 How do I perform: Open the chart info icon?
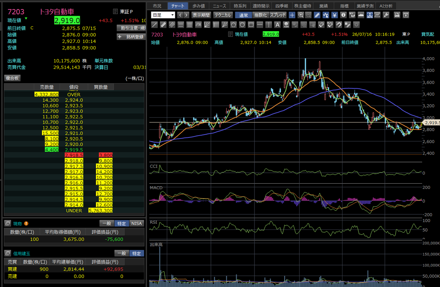(344, 15)
